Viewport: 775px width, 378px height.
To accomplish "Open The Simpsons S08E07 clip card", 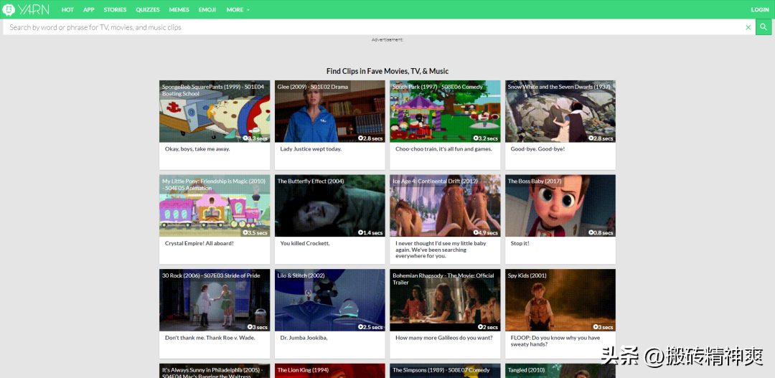I will [x=445, y=371].
